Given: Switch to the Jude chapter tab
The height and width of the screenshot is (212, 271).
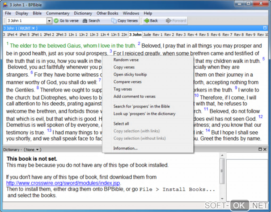Looking at the screenshot, I should 147,35.
